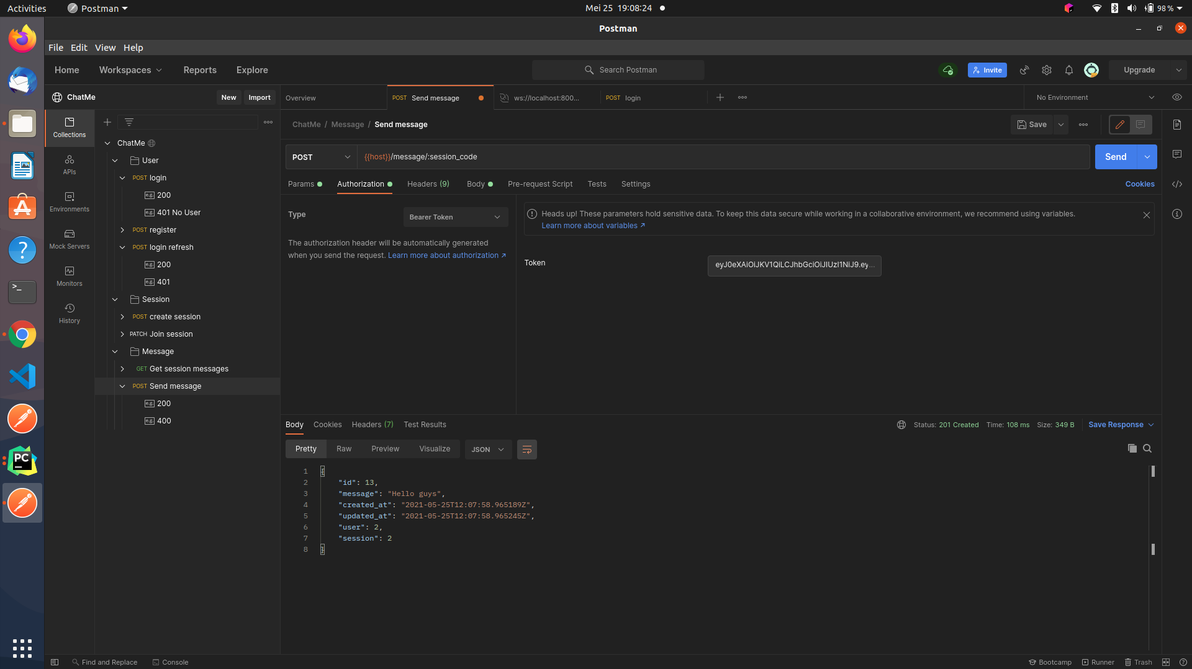The height and width of the screenshot is (669, 1192).
Task: Switch to the request Body tab
Action: pos(480,184)
